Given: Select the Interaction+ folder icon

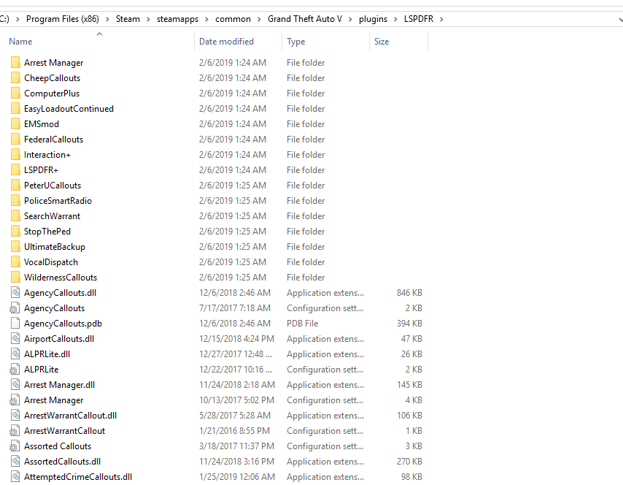Looking at the screenshot, I should [x=15, y=154].
